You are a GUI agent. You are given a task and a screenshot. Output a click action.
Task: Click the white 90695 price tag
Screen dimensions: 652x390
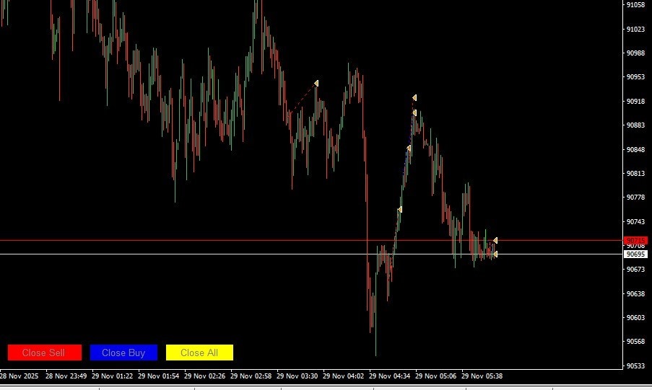tap(635, 254)
